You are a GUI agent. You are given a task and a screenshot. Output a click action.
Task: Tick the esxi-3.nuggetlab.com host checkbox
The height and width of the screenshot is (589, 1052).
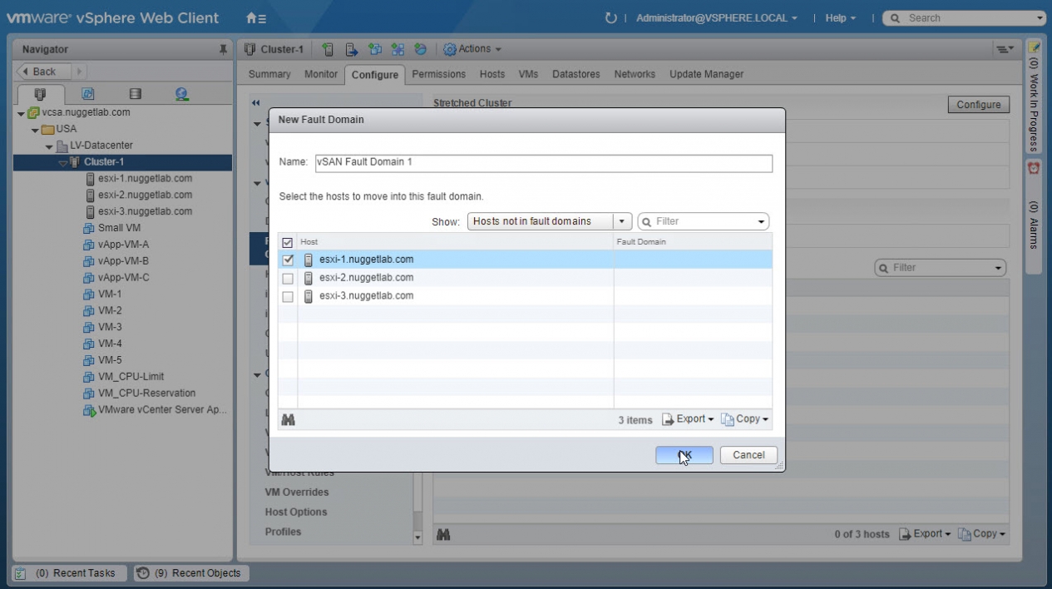pyautogui.click(x=288, y=297)
